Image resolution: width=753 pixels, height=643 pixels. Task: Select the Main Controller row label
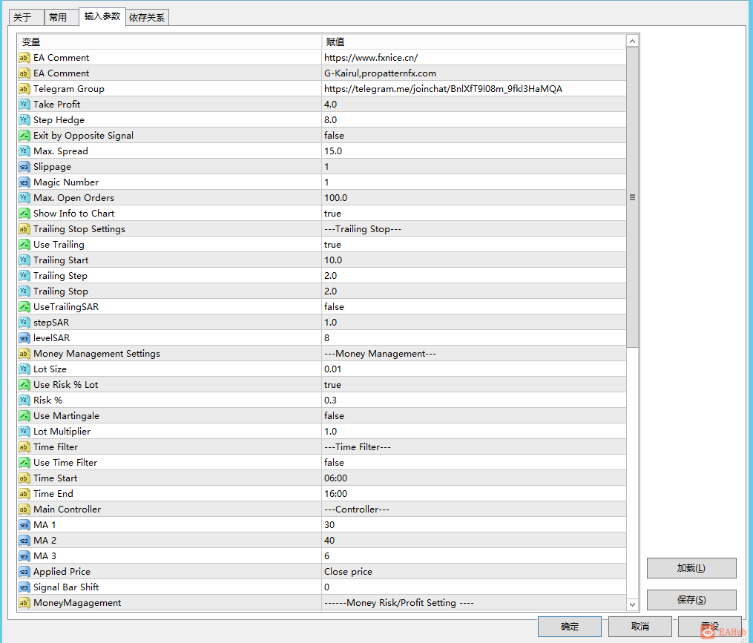pyautogui.click(x=67, y=509)
